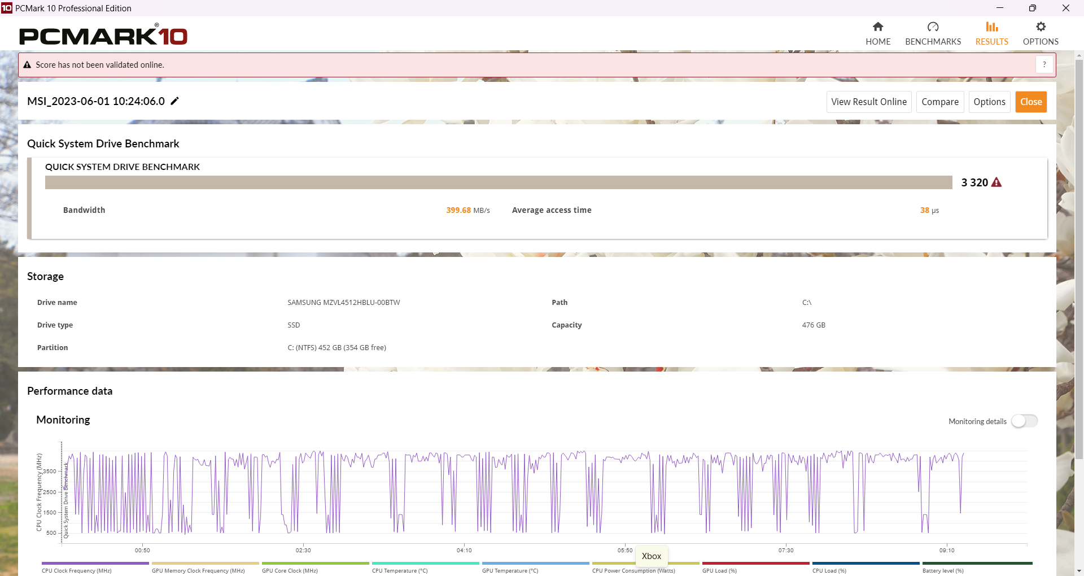Click the vertical scrollbar down arrow

(x=1079, y=571)
